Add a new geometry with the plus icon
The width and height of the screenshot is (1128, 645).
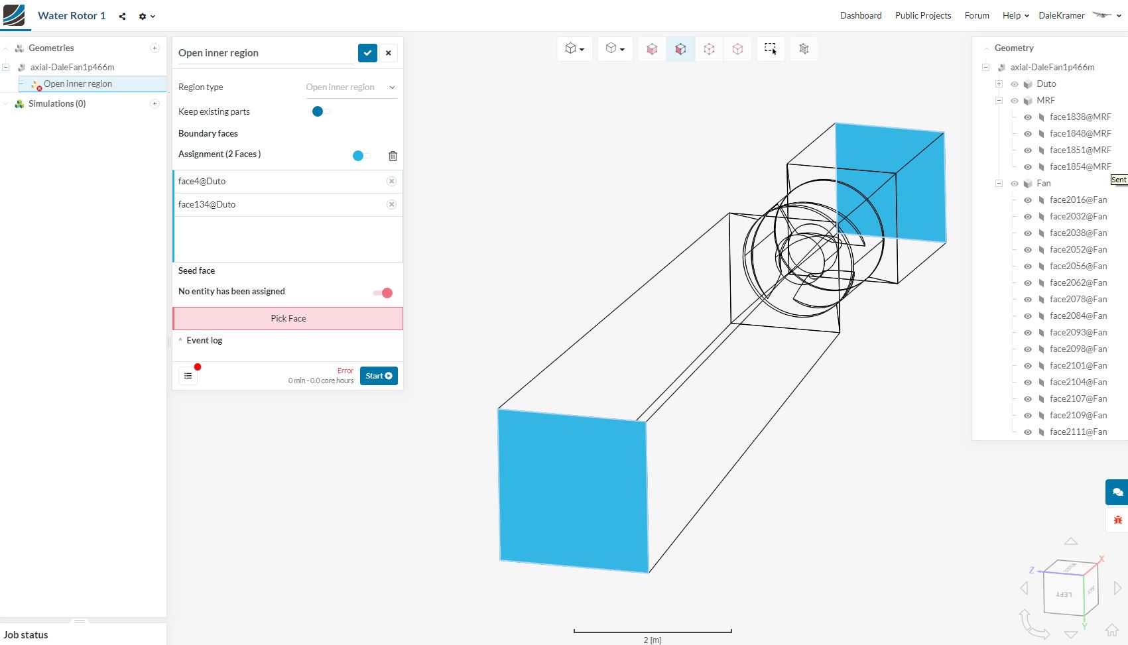coord(155,48)
